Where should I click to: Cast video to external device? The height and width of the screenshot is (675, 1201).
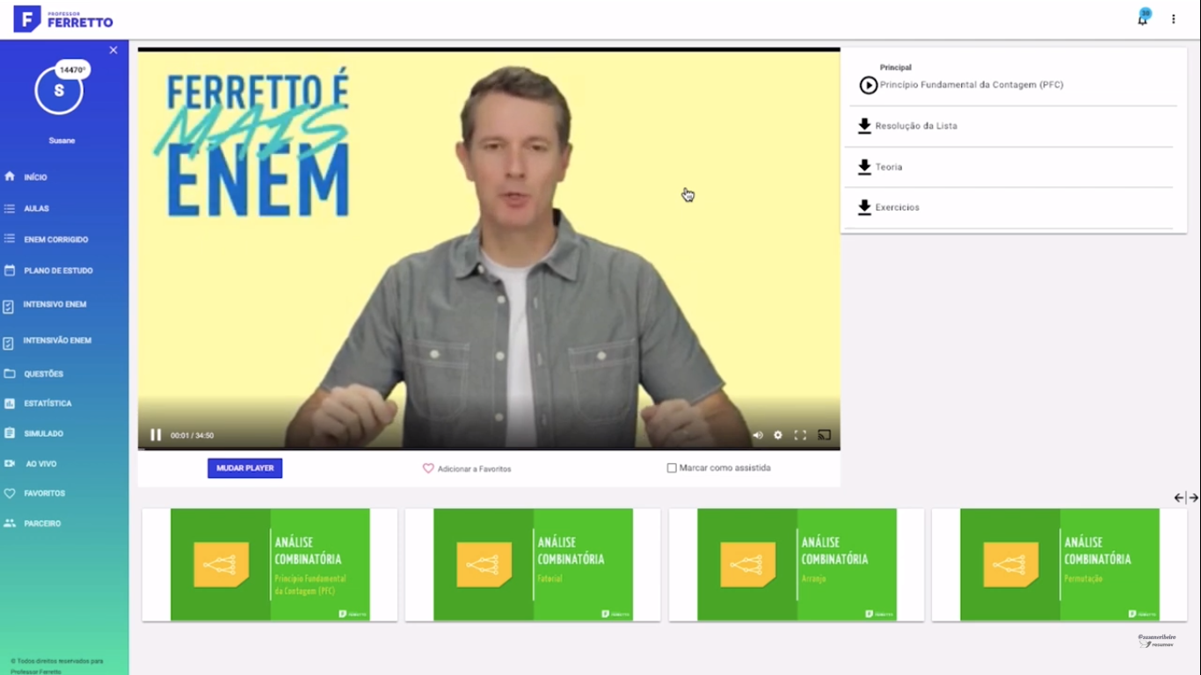[824, 435]
